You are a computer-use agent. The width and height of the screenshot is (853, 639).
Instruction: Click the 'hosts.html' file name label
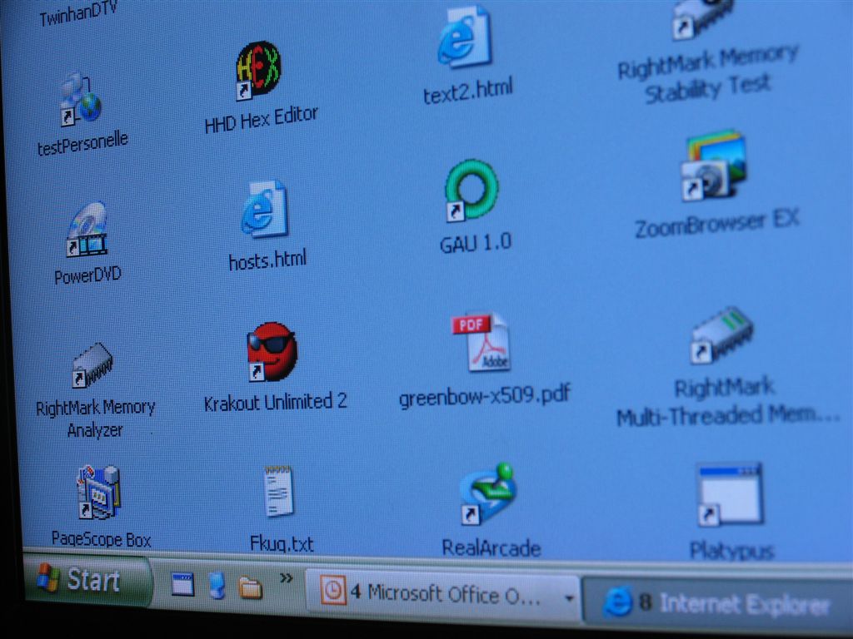(x=267, y=260)
